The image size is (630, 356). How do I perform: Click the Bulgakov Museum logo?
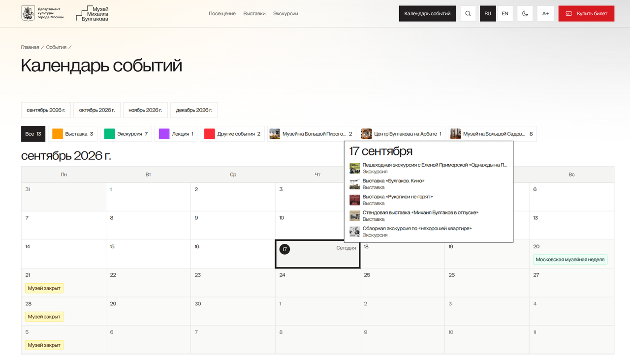(x=93, y=14)
